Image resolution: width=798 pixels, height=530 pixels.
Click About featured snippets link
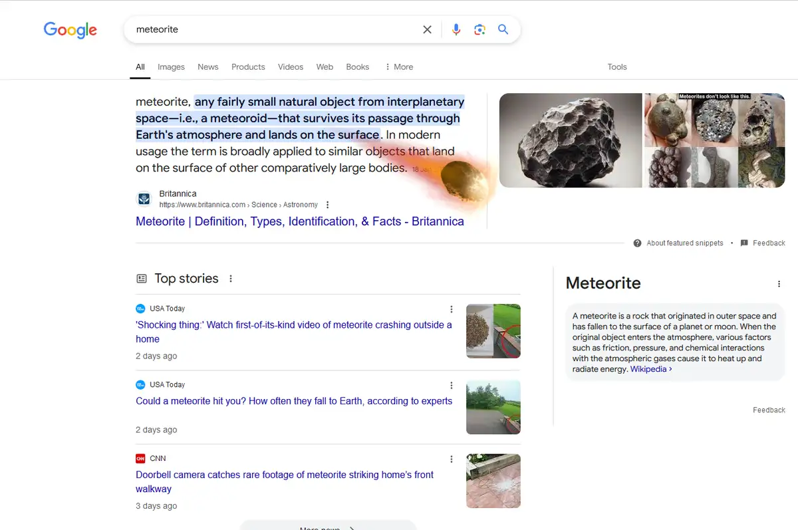click(x=685, y=243)
